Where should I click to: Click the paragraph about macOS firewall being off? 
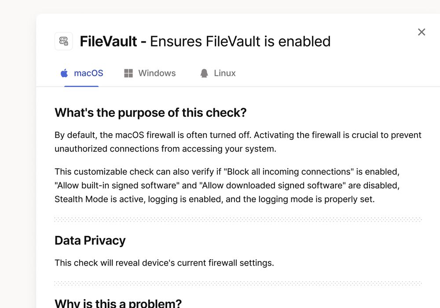coord(238,142)
